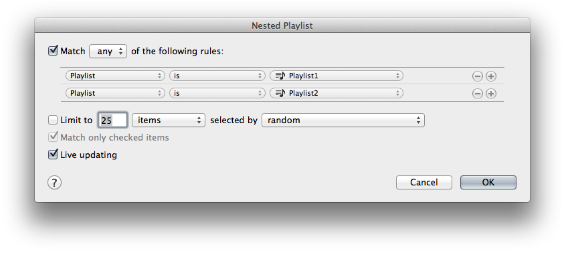Click the Cancel button

pos(423,182)
